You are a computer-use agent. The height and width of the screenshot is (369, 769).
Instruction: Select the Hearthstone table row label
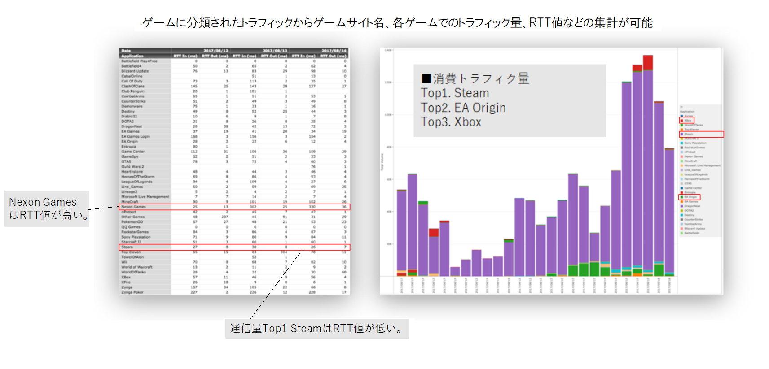pyautogui.click(x=132, y=172)
